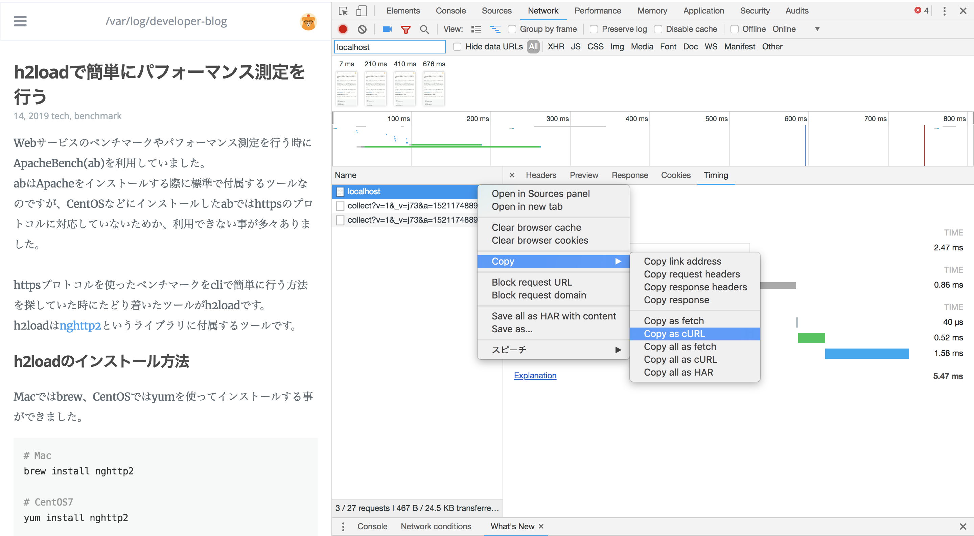Image resolution: width=974 pixels, height=536 pixels.
Task: Close the request details pane
Action: (x=512, y=175)
